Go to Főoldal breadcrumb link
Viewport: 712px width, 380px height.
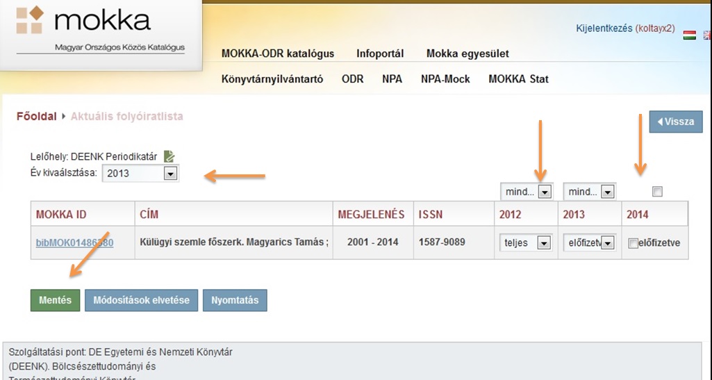point(36,116)
